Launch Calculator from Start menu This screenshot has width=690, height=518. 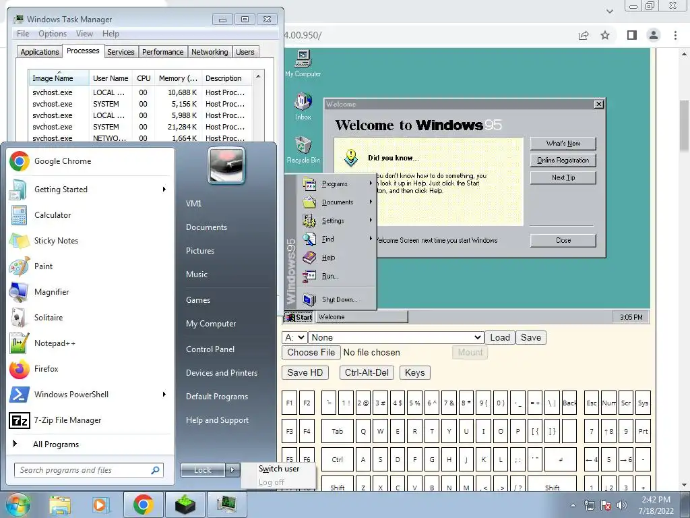click(53, 215)
